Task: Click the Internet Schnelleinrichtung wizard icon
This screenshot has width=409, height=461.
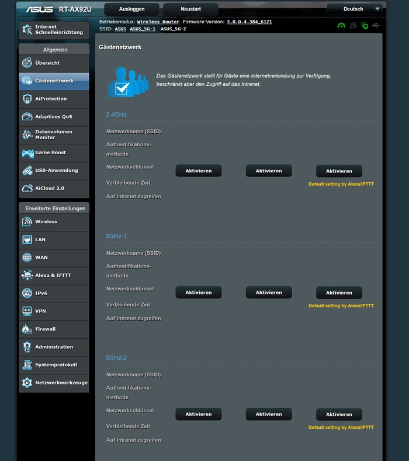Action: coord(27,29)
